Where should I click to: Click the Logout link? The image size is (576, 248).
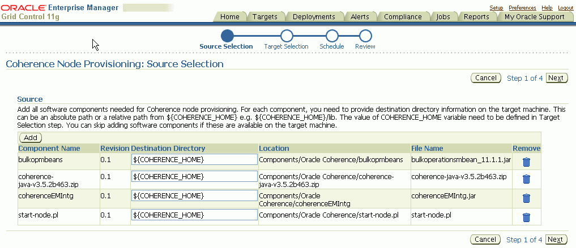tap(565, 8)
